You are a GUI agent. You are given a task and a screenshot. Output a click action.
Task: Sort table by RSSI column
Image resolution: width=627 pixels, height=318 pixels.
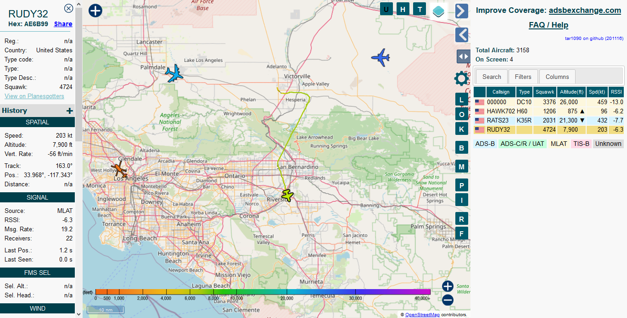[x=616, y=92]
